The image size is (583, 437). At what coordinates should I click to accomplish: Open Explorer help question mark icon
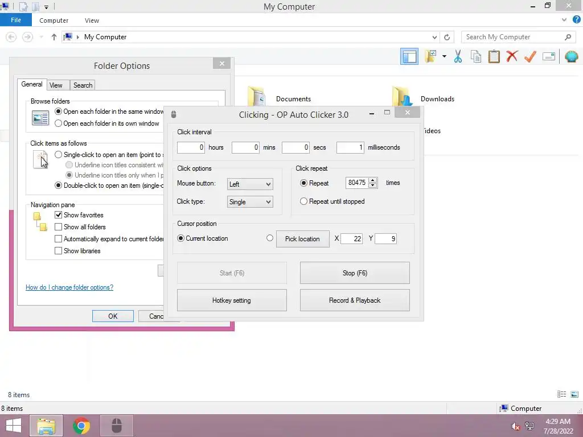point(576,20)
